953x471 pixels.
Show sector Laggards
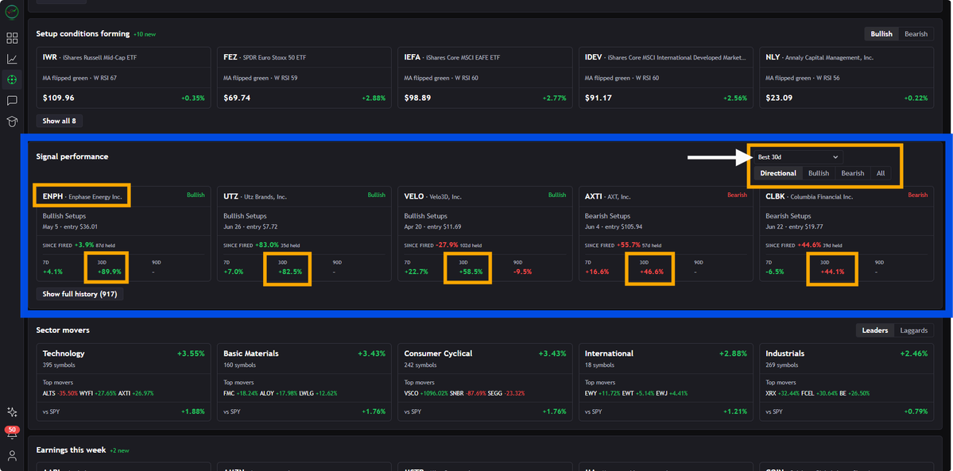913,330
